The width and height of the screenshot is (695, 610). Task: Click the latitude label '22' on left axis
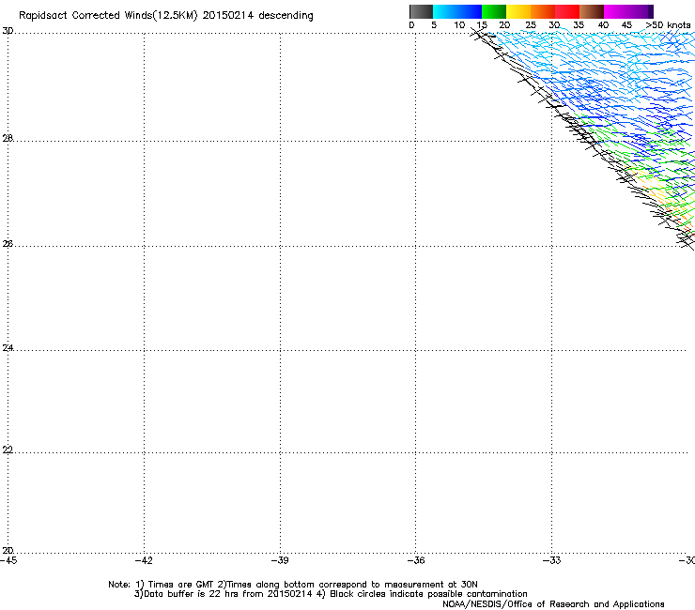(x=8, y=450)
